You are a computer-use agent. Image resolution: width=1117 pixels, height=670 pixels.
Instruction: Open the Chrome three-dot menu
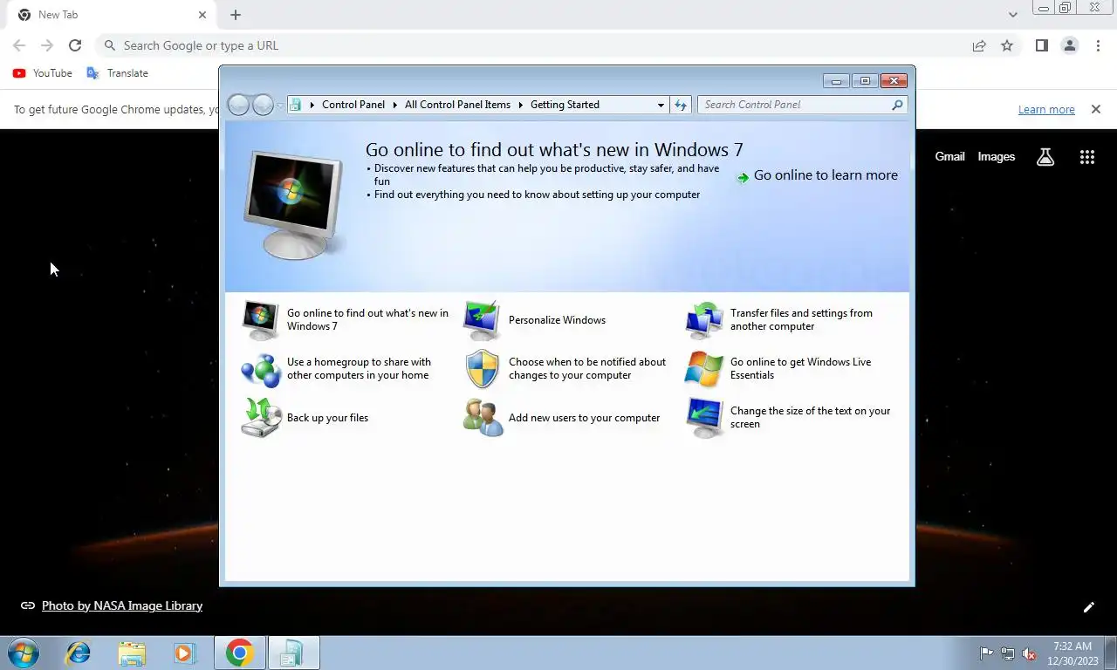coord(1098,45)
